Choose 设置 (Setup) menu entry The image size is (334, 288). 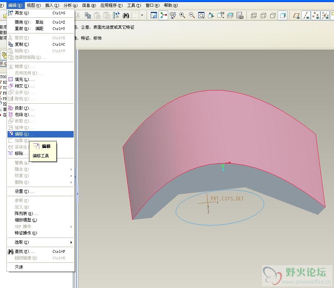(41, 191)
